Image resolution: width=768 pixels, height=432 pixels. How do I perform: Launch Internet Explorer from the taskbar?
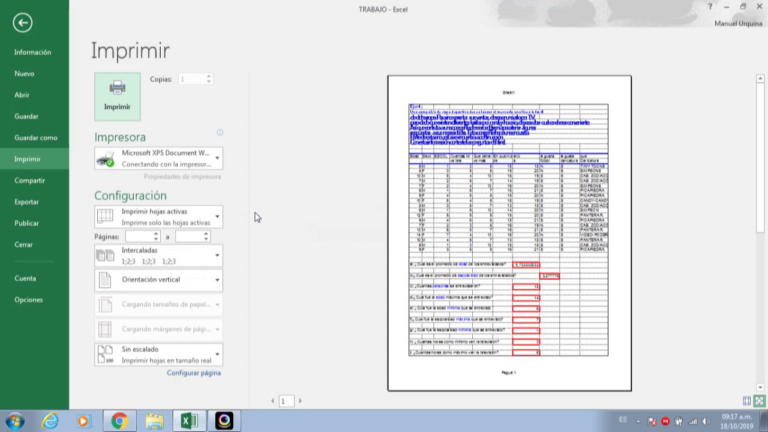click(x=50, y=421)
